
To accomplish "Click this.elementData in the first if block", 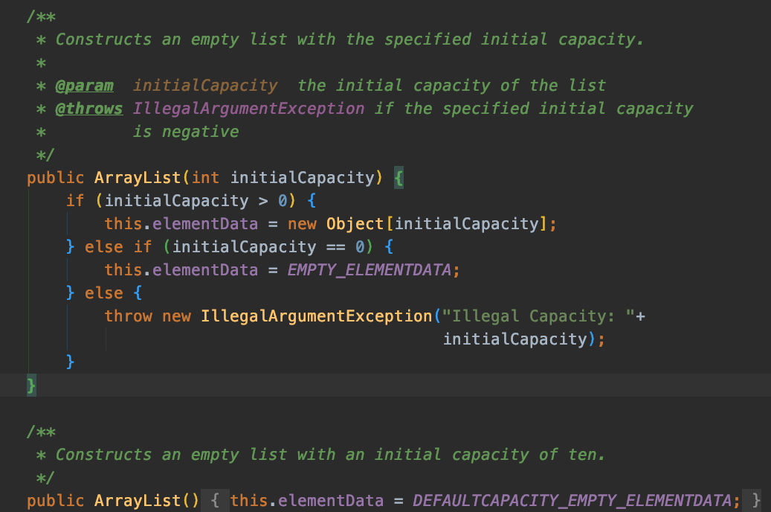I will 181,224.
